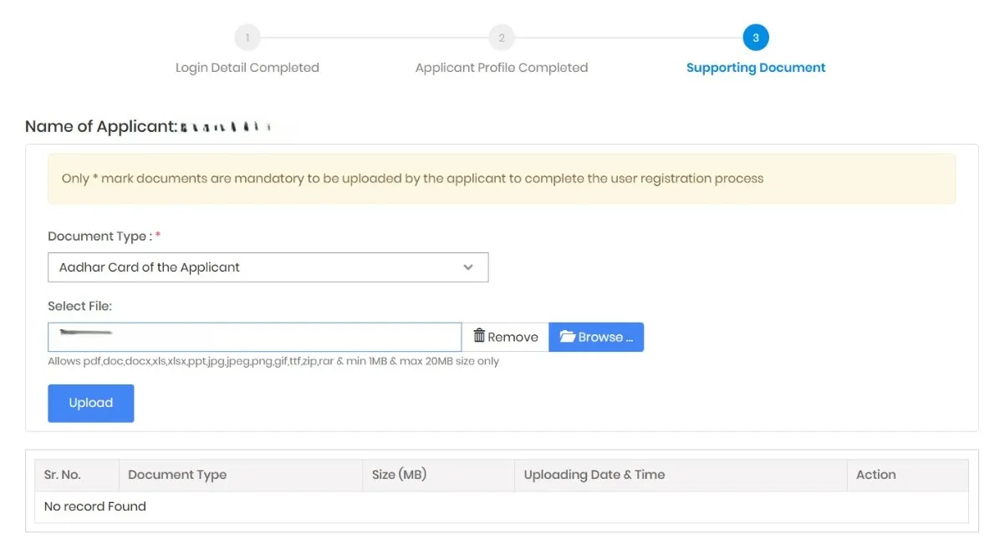Viewport: 1005px width, 539px height.
Task: Click the step 3 circle labeled Supporting Document
Action: tap(755, 38)
